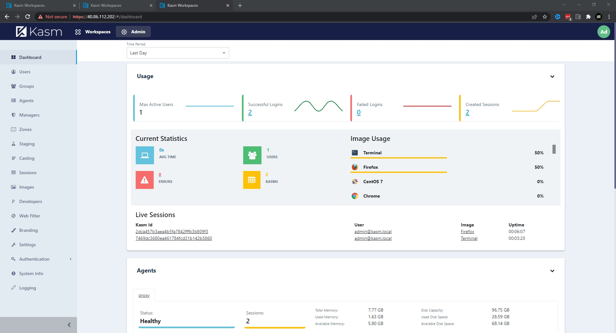Click the Agents sidebar icon
Image resolution: width=616 pixels, height=333 pixels.
pyautogui.click(x=13, y=101)
